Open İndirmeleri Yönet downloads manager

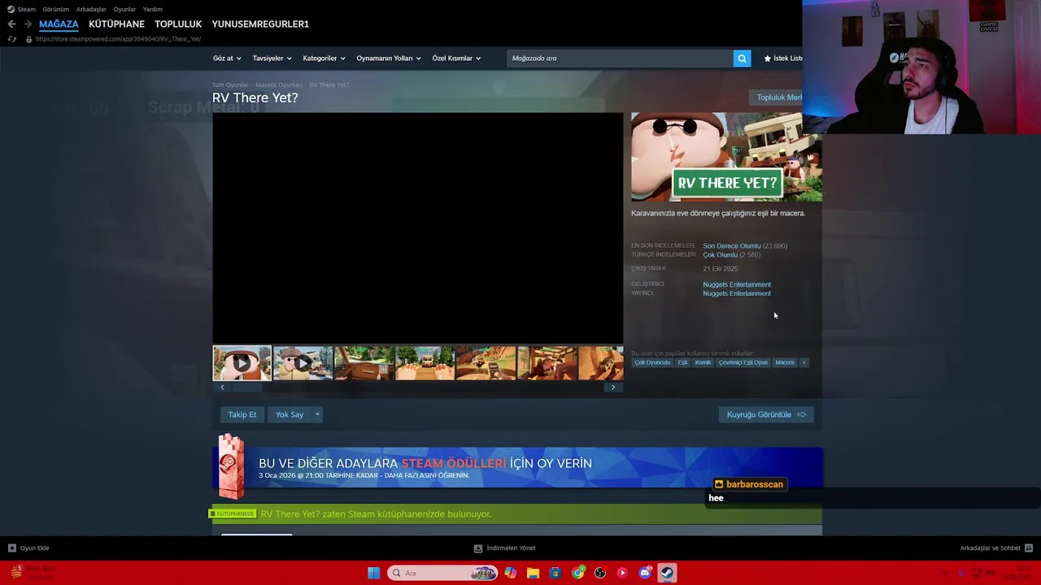tap(505, 548)
